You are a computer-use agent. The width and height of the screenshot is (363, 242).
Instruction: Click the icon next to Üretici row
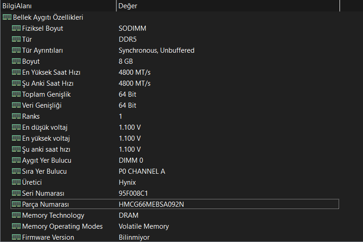(x=16, y=182)
